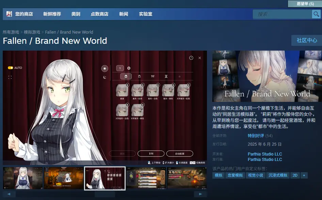Focus the 搜索 search input field

(283, 14)
